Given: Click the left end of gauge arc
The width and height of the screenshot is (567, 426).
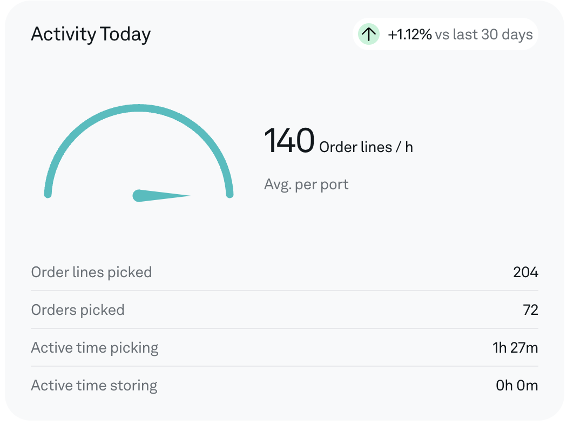Looking at the screenshot, I should point(48,194).
